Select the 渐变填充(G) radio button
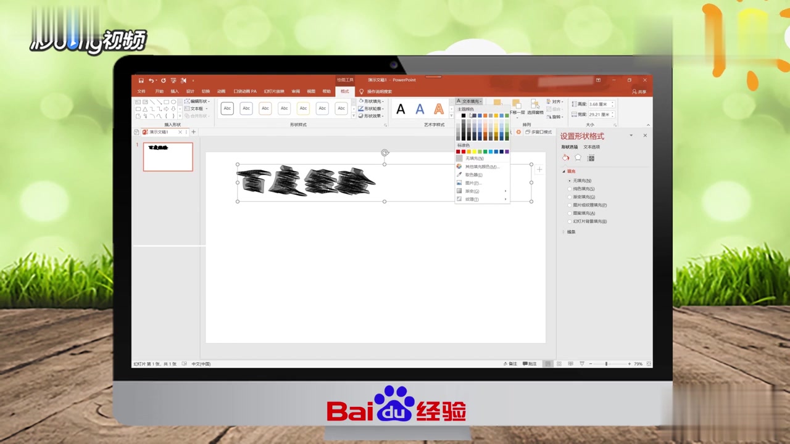Viewport: 790px width, 444px height. point(569,197)
